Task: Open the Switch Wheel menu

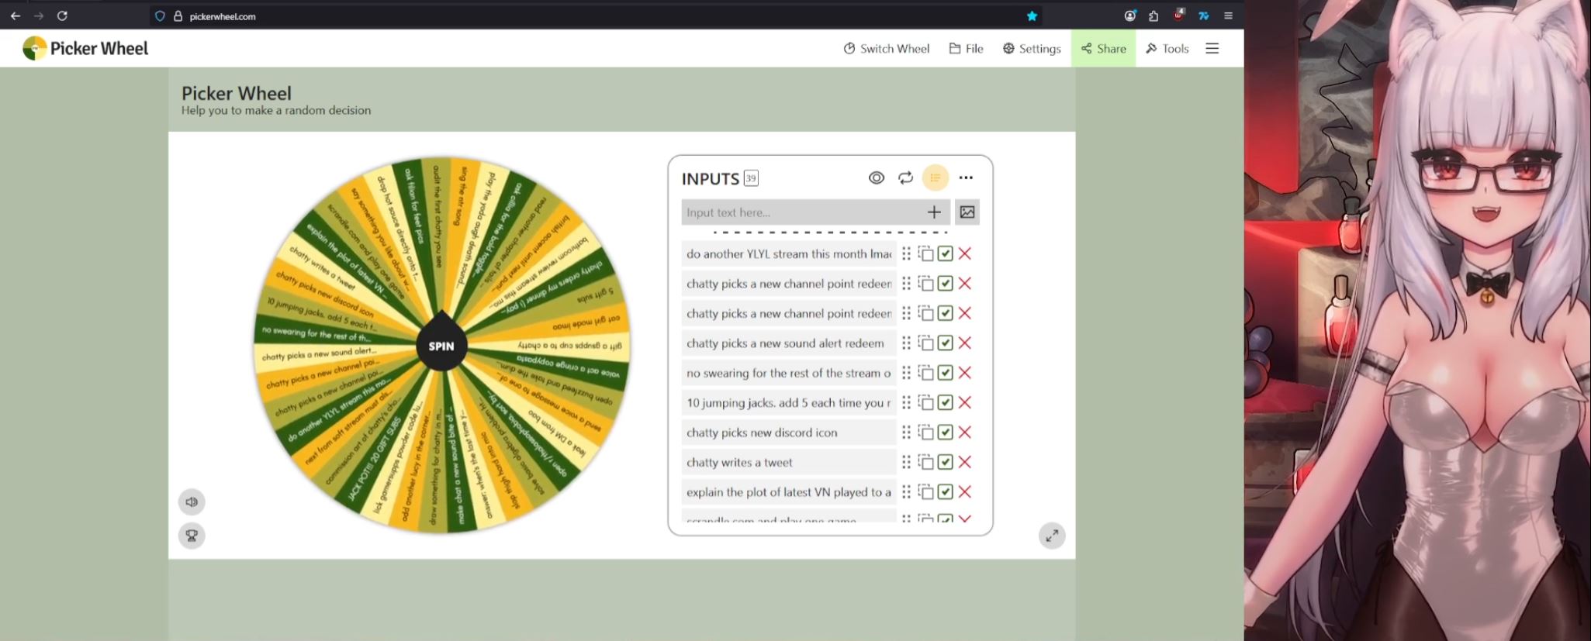Action: (x=886, y=49)
